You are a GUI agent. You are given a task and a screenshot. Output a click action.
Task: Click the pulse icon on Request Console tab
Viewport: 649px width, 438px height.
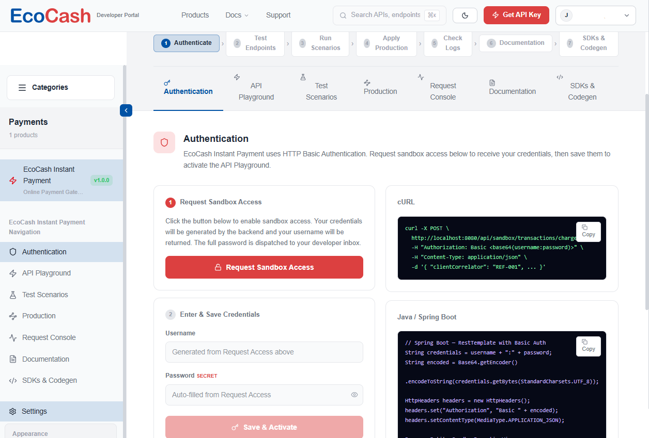click(x=421, y=77)
